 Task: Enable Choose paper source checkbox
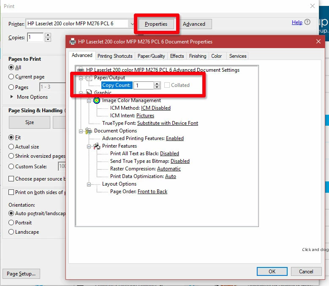[x=11, y=179]
